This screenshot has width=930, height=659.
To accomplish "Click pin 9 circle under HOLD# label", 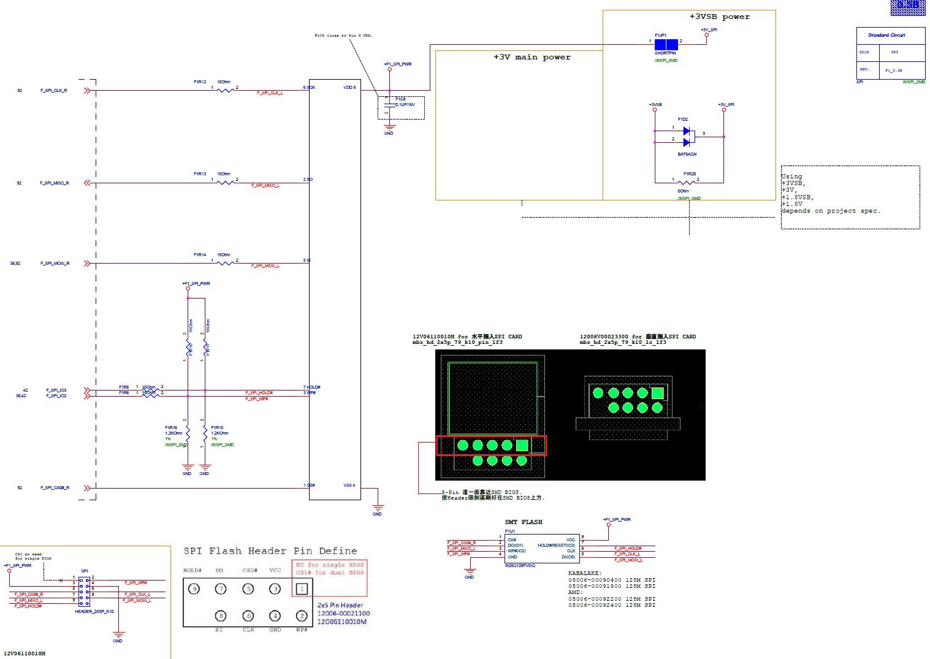I will click(194, 589).
